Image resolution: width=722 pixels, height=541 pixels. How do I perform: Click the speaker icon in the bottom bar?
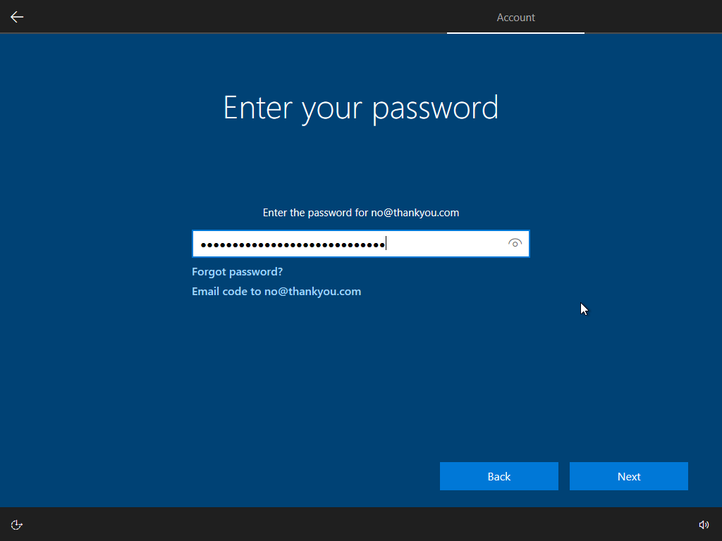coord(704,524)
